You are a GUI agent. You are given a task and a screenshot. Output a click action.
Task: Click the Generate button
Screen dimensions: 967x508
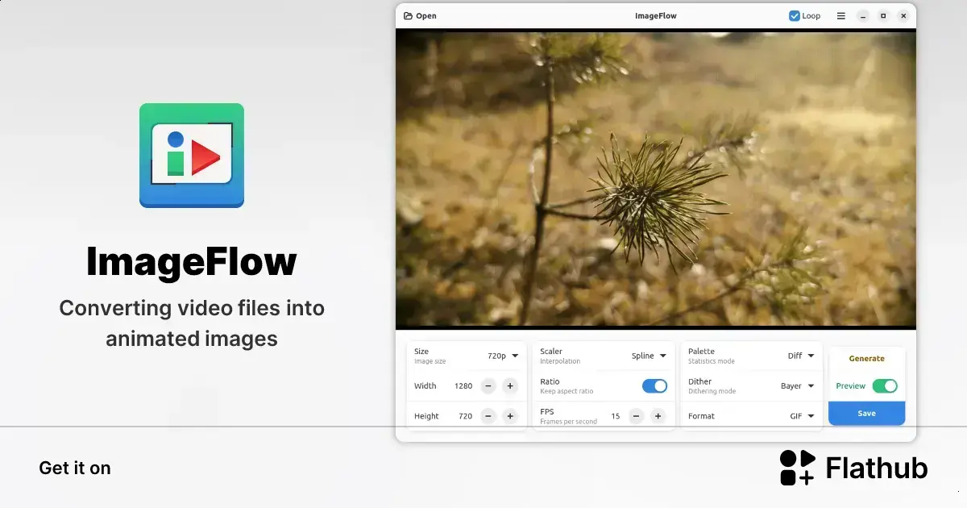(x=866, y=359)
